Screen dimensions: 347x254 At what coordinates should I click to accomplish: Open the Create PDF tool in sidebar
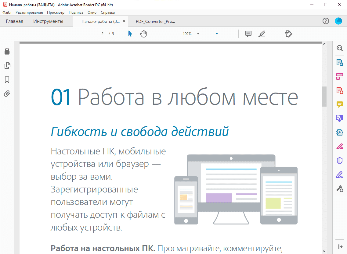coord(340,90)
